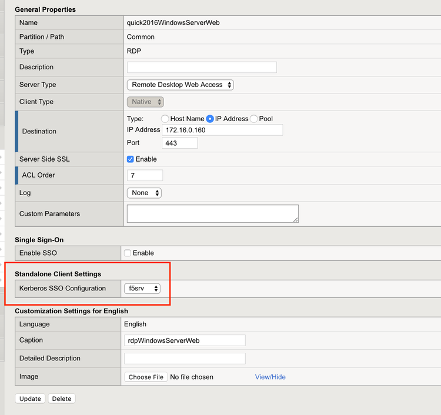The image size is (441, 415).
Task: Open the Client Type Native dropdown
Action: (145, 102)
